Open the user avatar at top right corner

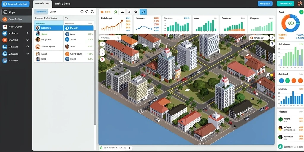pyautogui.click(x=300, y=4)
